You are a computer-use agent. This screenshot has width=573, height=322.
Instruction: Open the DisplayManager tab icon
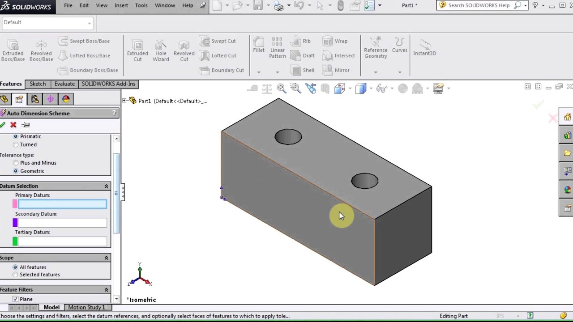(66, 99)
